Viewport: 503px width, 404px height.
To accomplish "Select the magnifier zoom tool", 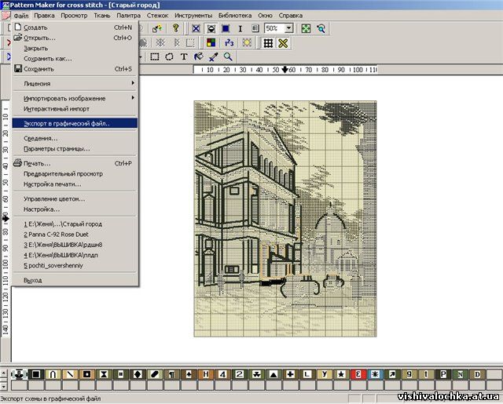I will click(228, 57).
